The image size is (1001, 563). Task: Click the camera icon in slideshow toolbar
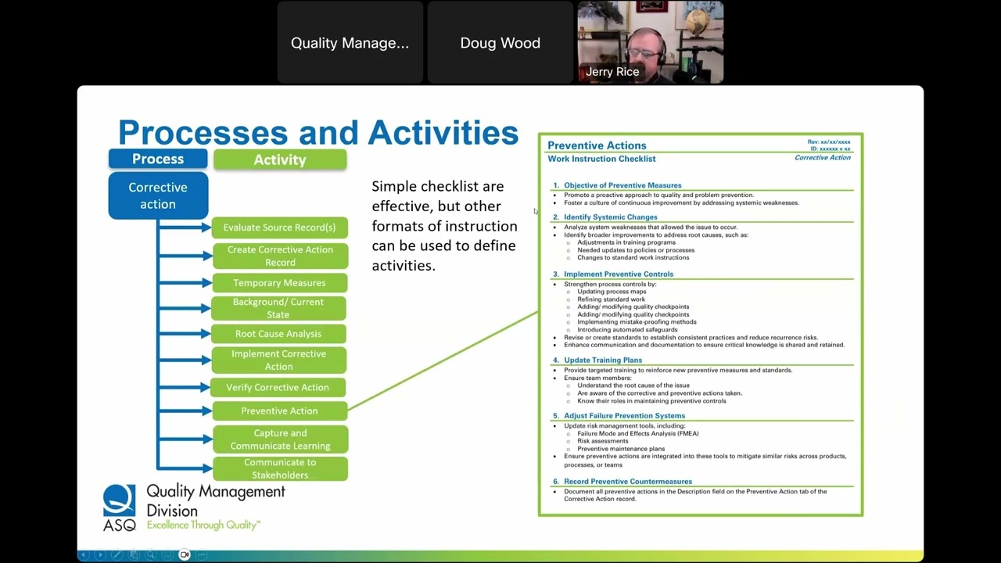pos(185,554)
